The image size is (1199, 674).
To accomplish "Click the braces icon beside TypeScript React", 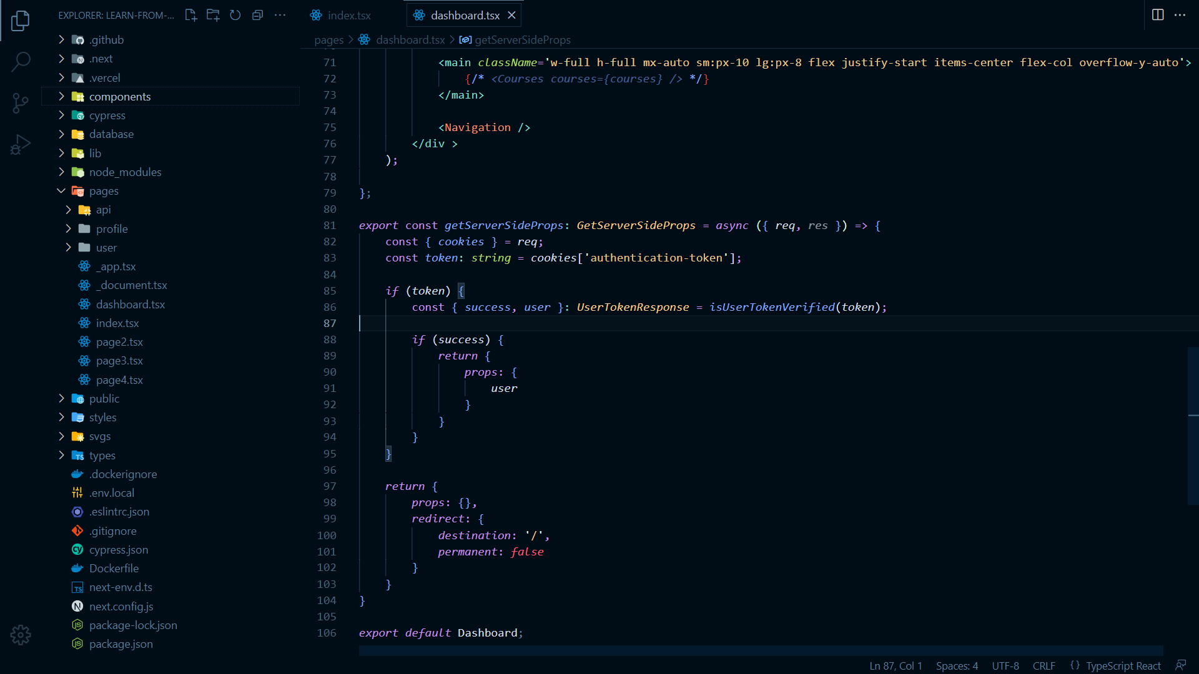I will 1075,665.
